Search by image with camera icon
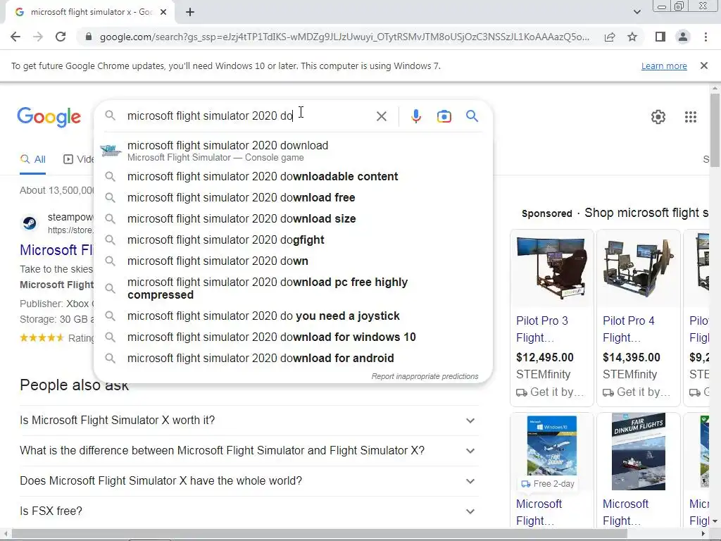 444,116
